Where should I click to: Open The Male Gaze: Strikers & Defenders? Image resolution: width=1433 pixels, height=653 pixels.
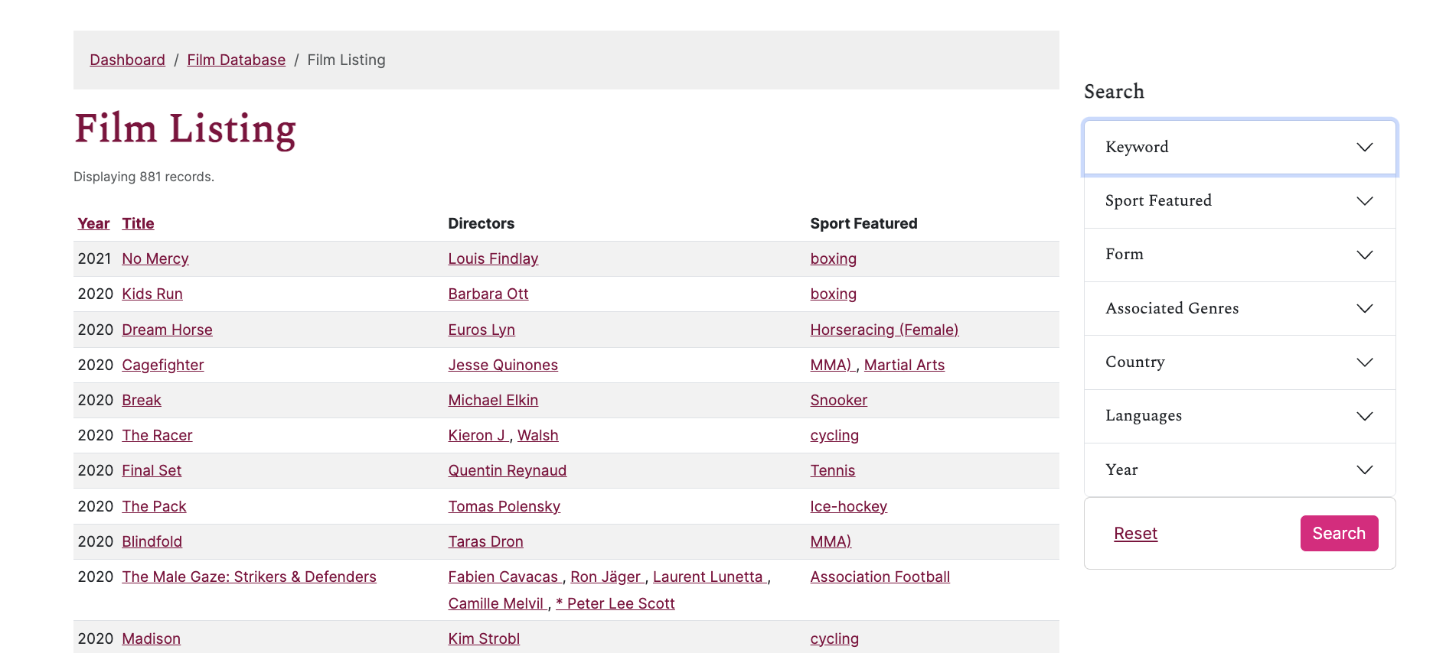coord(249,577)
